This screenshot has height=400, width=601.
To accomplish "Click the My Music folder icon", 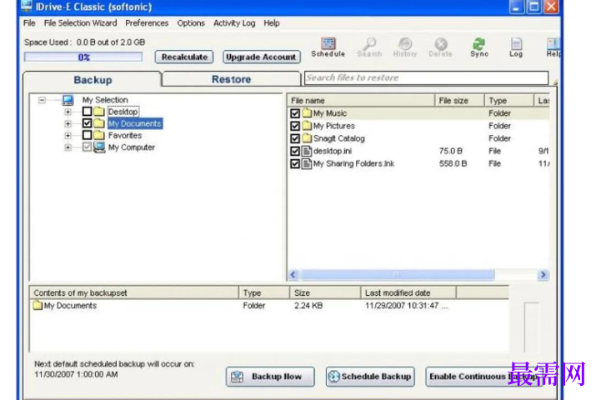I will [x=307, y=113].
